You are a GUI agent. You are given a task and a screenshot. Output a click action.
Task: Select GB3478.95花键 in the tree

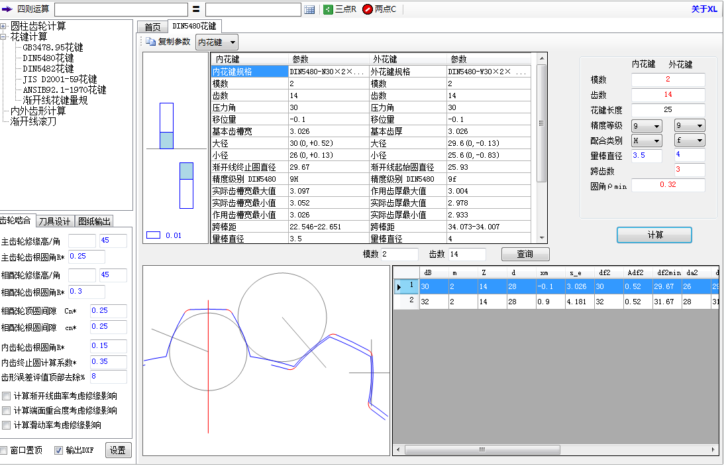click(53, 47)
